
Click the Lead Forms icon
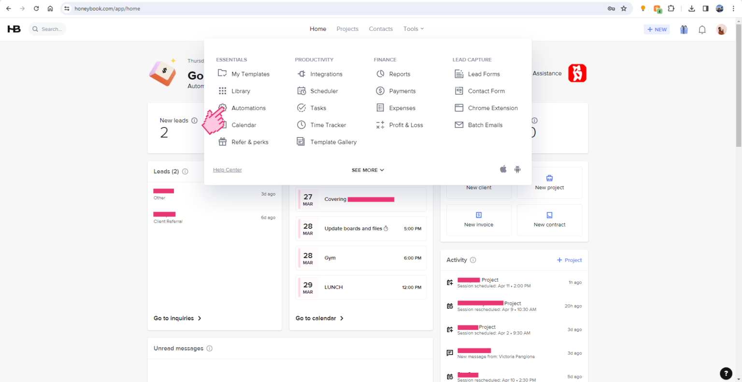pyautogui.click(x=459, y=74)
